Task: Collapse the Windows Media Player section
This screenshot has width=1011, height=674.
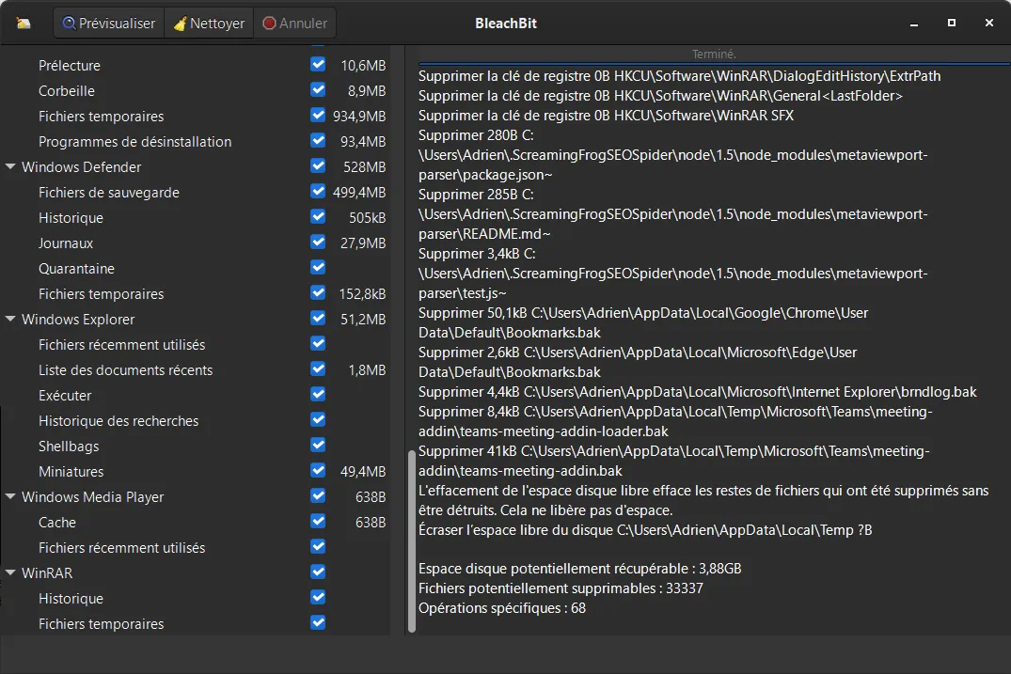Action: (9, 496)
